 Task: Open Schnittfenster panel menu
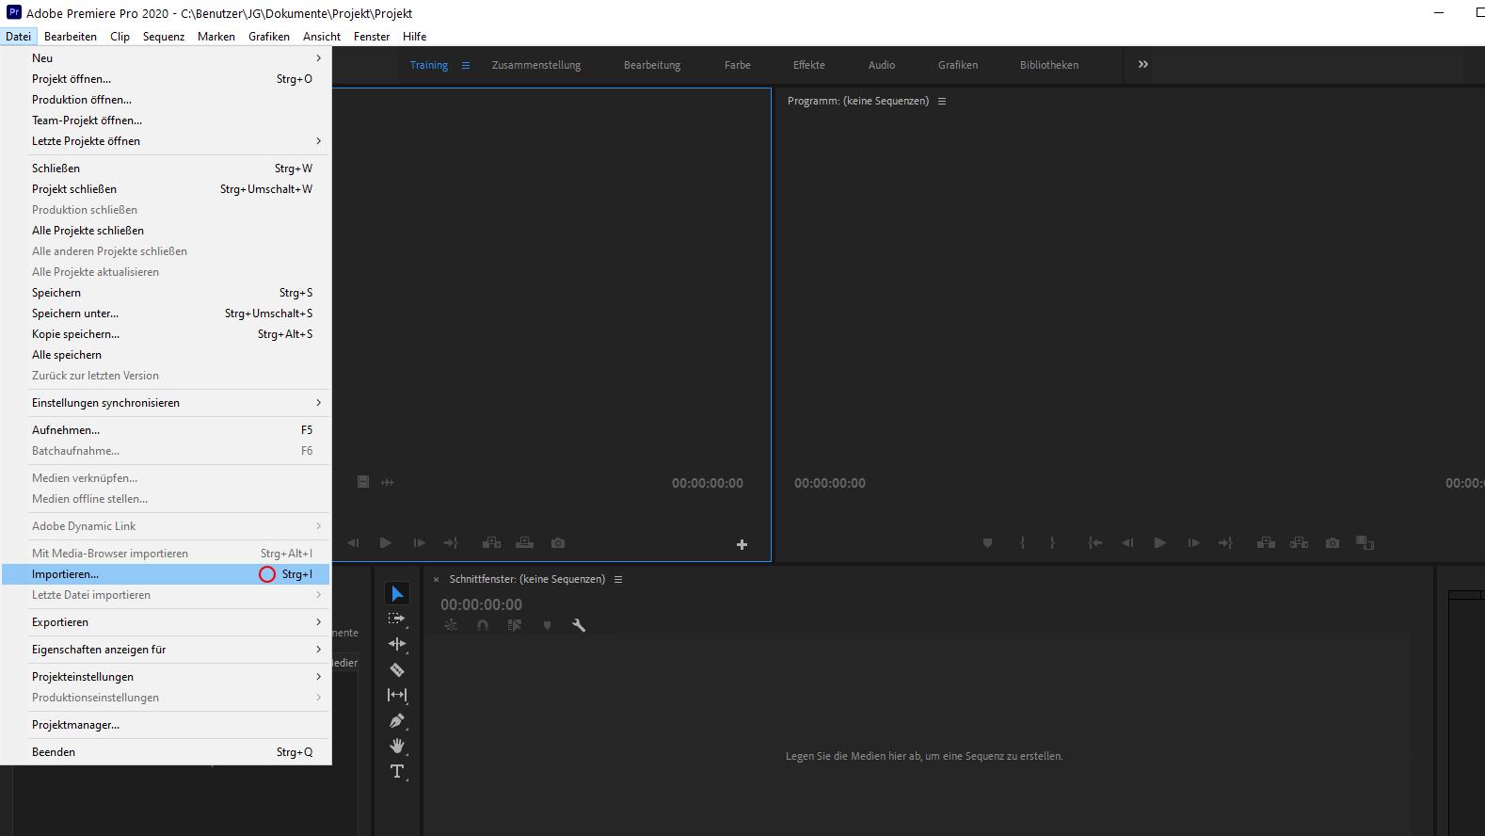pos(618,579)
